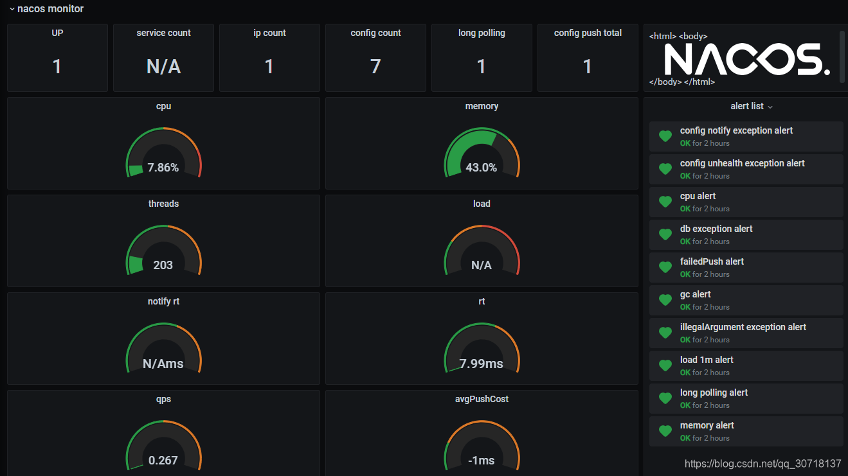Click the config count panel title
This screenshot has width=848, height=476.
(375, 33)
